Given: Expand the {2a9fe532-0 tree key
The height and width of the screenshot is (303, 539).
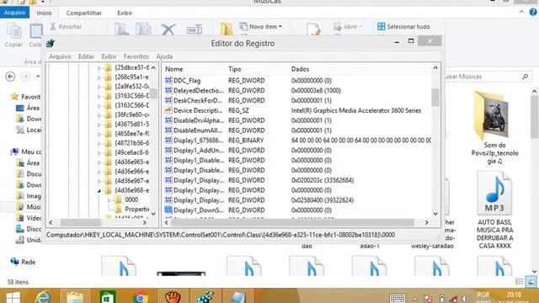Looking at the screenshot, I should [x=99, y=87].
